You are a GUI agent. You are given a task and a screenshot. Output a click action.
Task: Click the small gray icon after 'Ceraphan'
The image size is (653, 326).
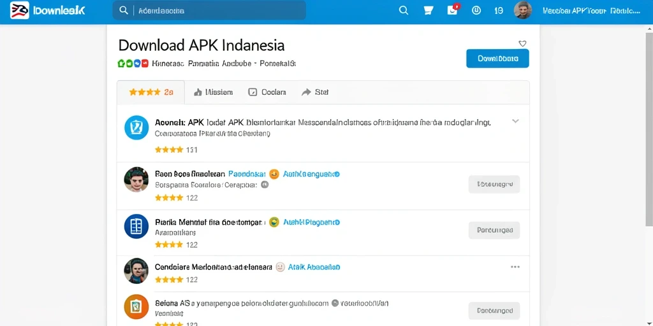264,185
